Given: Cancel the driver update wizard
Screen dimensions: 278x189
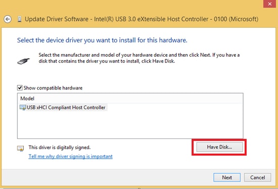Looking at the screenshot, I should click(257, 177).
